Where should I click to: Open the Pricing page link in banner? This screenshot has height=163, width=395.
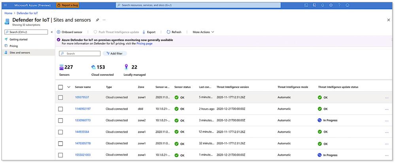[145, 43]
